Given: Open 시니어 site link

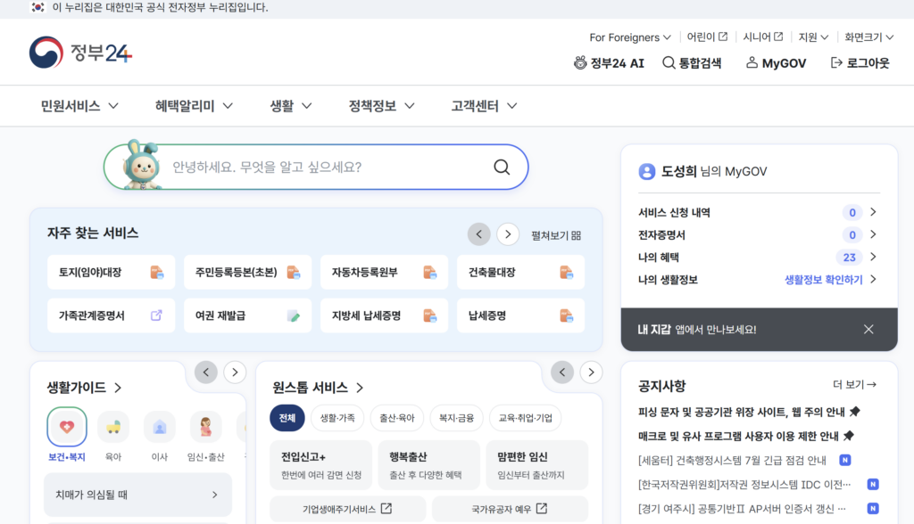Looking at the screenshot, I should click(762, 37).
